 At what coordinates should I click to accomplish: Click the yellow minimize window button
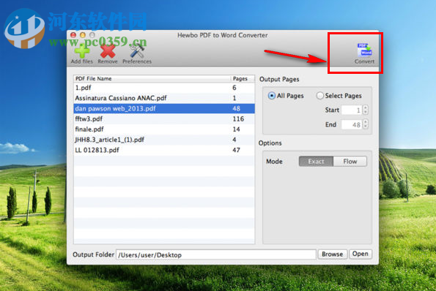click(x=83, y=35)
